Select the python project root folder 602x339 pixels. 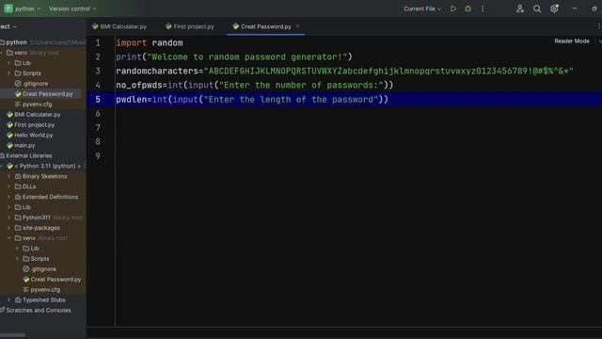click(16, 42)
